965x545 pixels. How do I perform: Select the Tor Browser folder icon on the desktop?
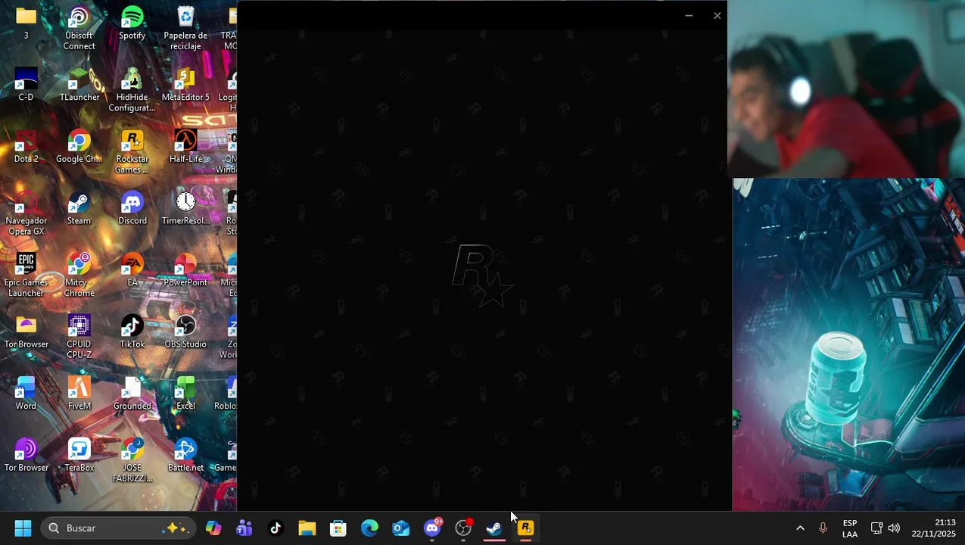coord(26,332)
